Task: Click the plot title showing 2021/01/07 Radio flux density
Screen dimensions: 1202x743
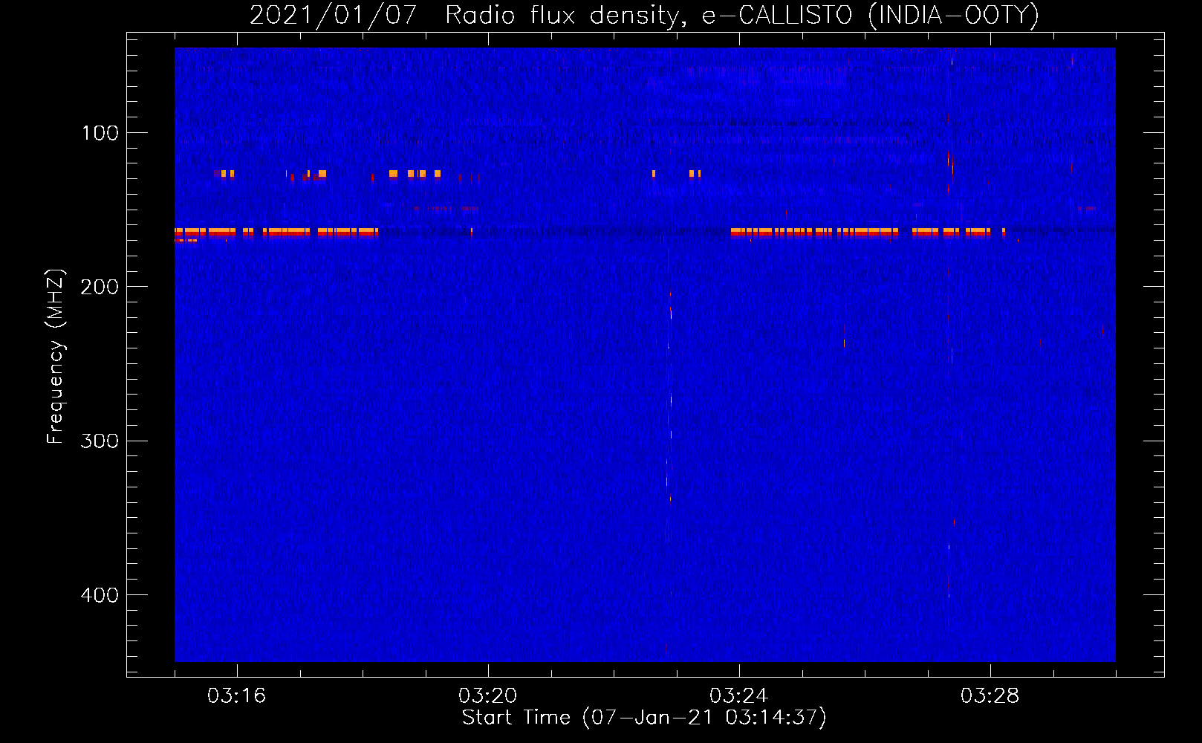Action: (x=644, y=16)
